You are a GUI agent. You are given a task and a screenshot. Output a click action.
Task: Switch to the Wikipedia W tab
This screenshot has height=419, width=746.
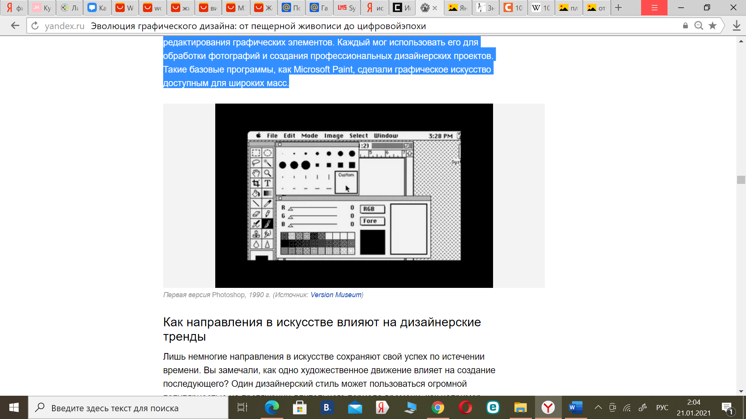pos(541,8)
